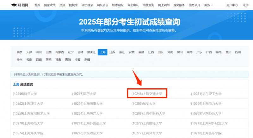This screenshot has width=253, height=138.
Task: Click the 注册 link
Action: (x=246, y=5)
